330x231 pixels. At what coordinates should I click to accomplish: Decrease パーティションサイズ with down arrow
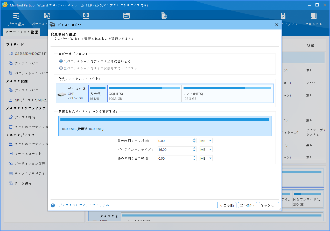click(x=194, y=151)
